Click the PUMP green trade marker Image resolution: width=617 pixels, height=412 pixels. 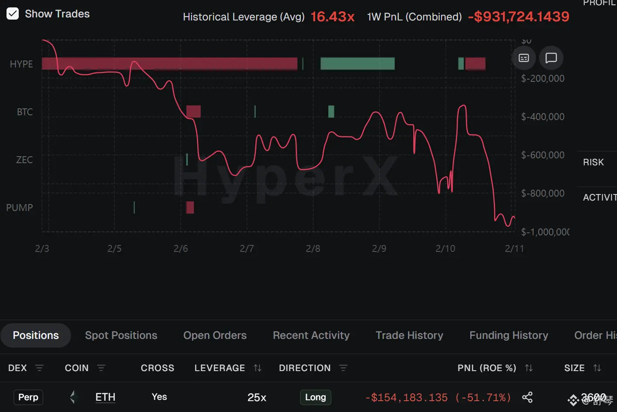coord(134,208)
